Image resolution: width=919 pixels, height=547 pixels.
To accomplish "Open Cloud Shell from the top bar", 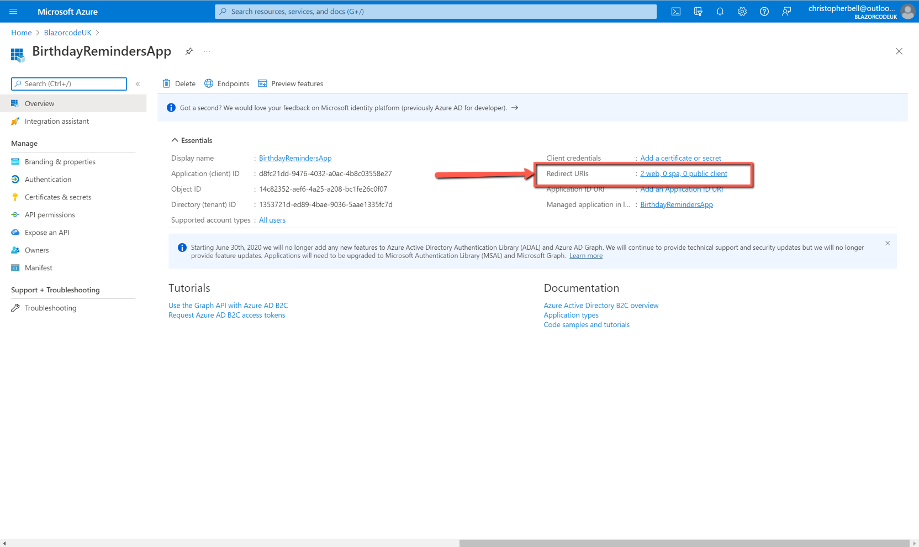I will [675, 11].
